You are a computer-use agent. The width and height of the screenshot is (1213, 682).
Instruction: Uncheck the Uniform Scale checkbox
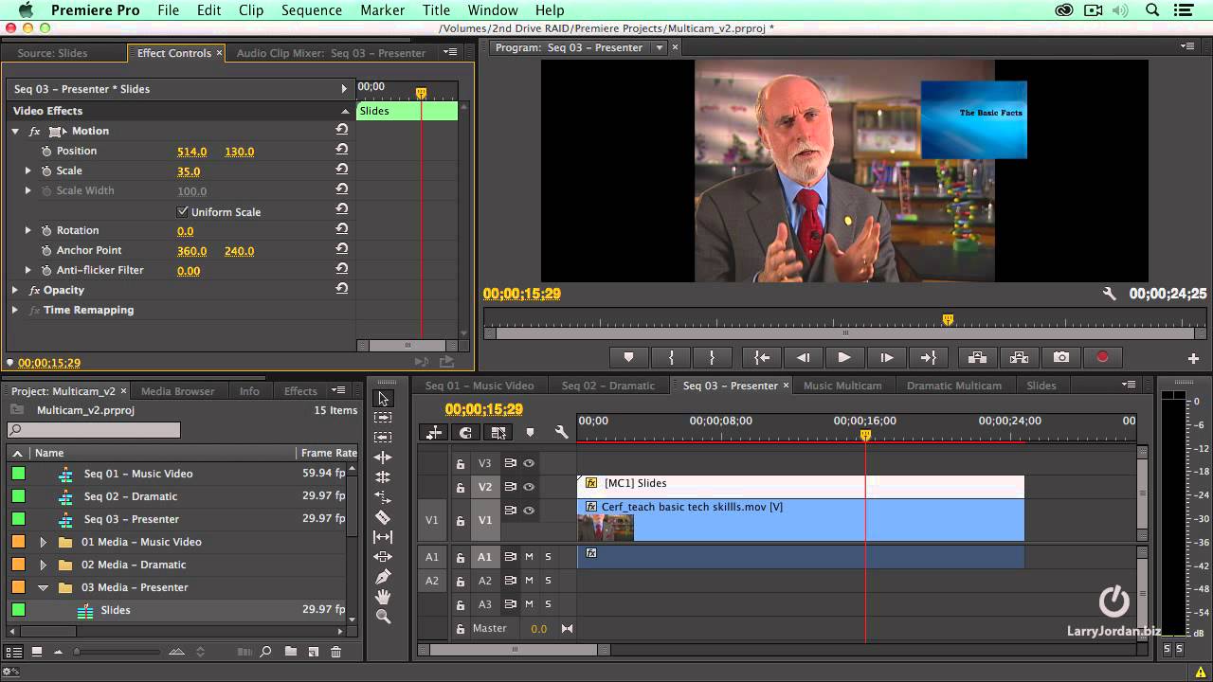183,211
